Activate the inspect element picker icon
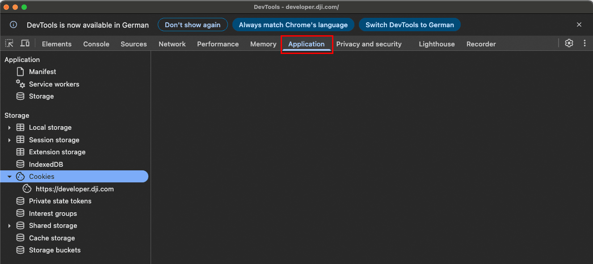 pyautogui.click(x=9, y=43)
